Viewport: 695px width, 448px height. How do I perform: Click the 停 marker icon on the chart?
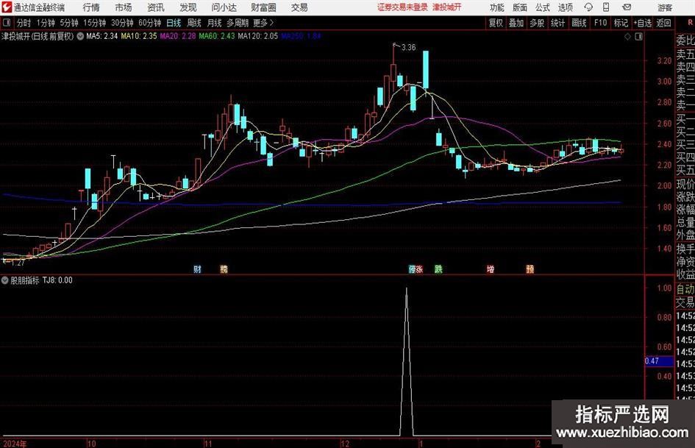[x=412, y=269]
